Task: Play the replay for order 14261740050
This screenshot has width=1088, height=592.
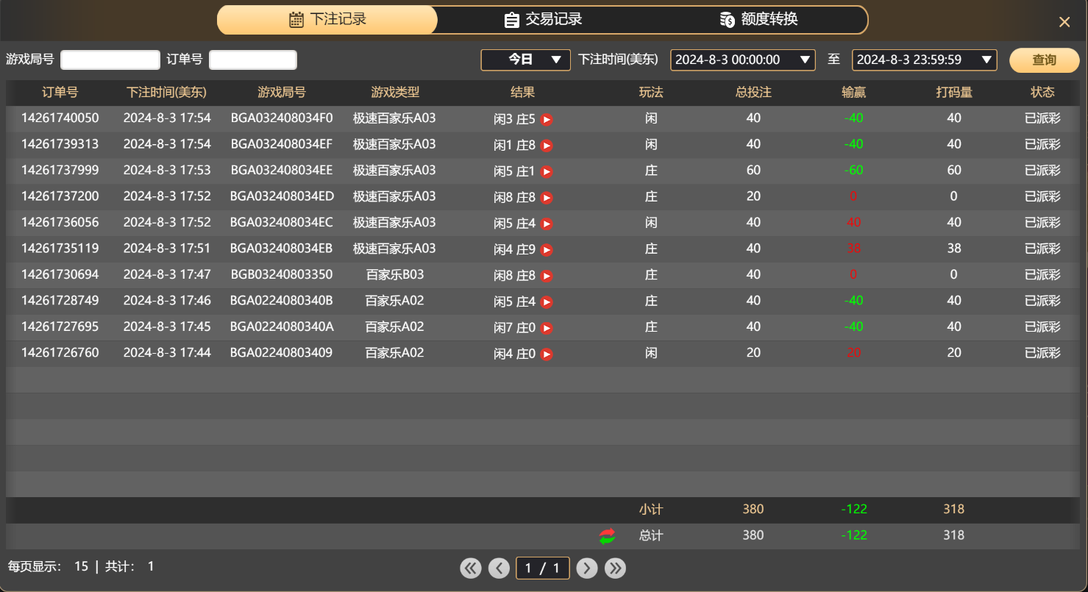Action: (546, 118)
